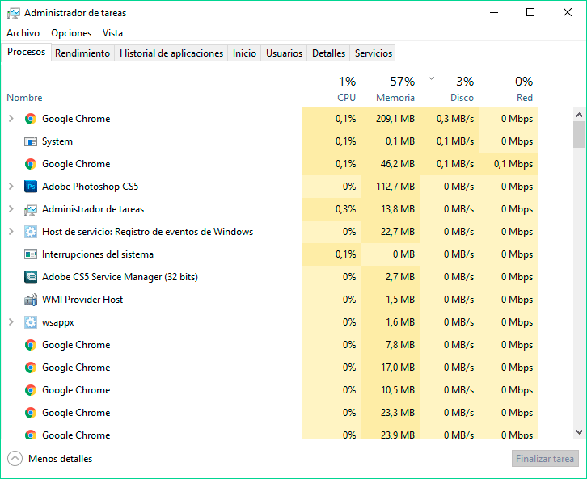Screen dimensions: 587x479
Task: Expand the first Google Chrome process group
Action: click(11, 119)
